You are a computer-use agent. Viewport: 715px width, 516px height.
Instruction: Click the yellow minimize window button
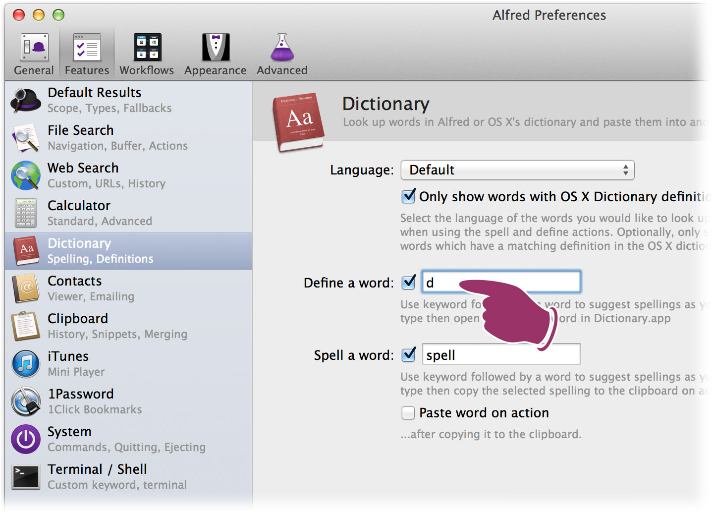(39, 15)
